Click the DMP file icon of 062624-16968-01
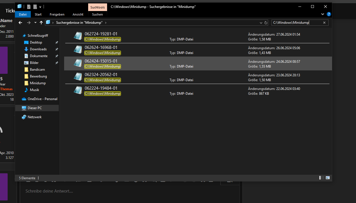 point(78,50)
